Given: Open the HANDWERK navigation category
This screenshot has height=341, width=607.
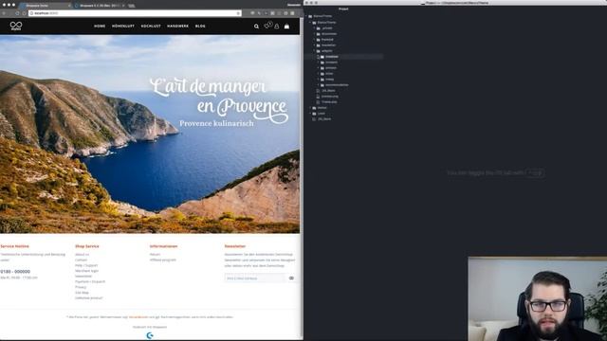Looking at the screenshot, I should [x=178, y=27].
